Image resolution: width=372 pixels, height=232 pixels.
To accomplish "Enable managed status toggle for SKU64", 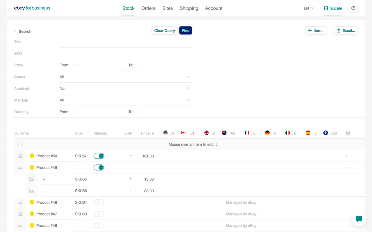I will (99, 202).
